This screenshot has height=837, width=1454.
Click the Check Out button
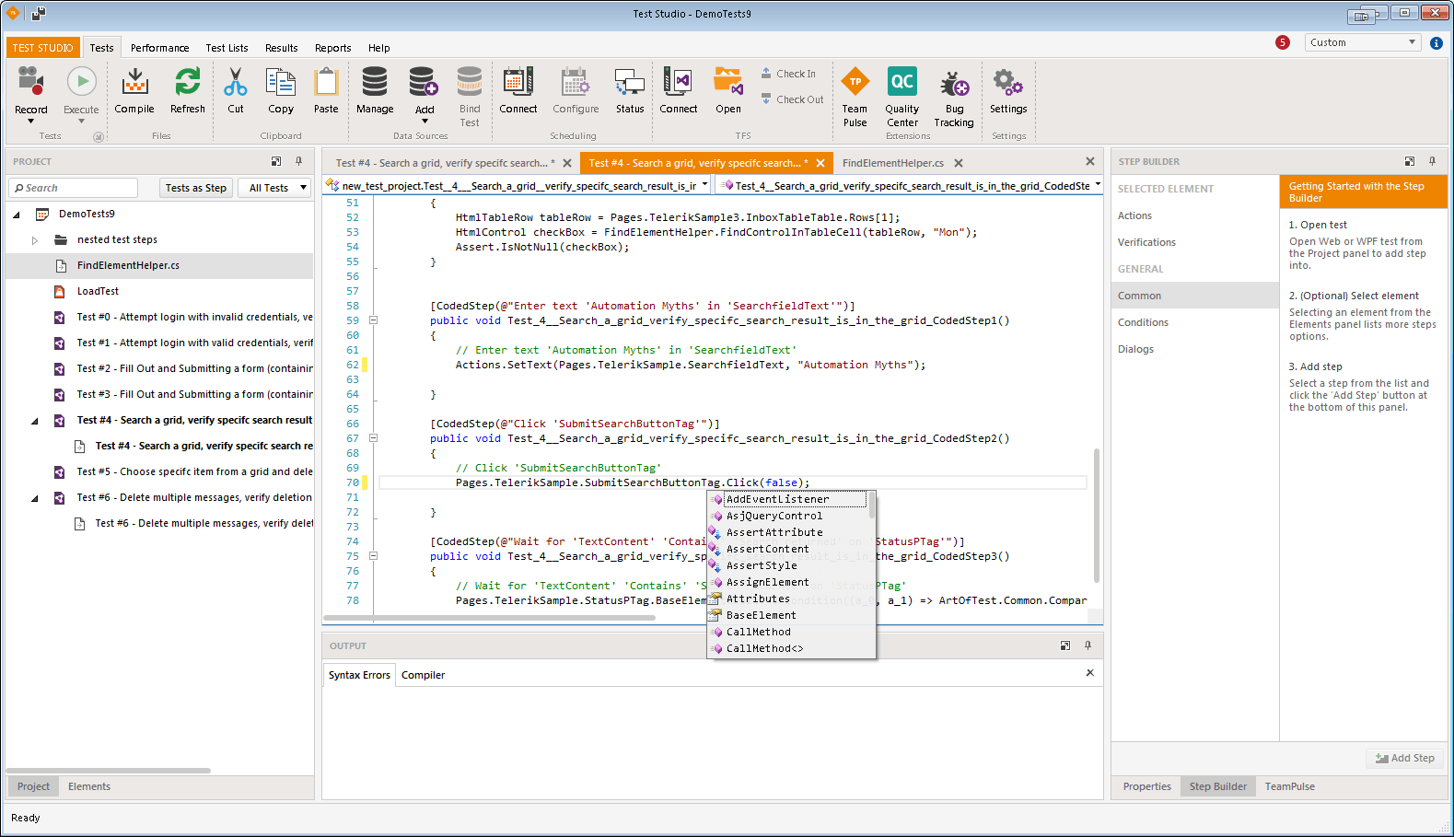[793, 99]
